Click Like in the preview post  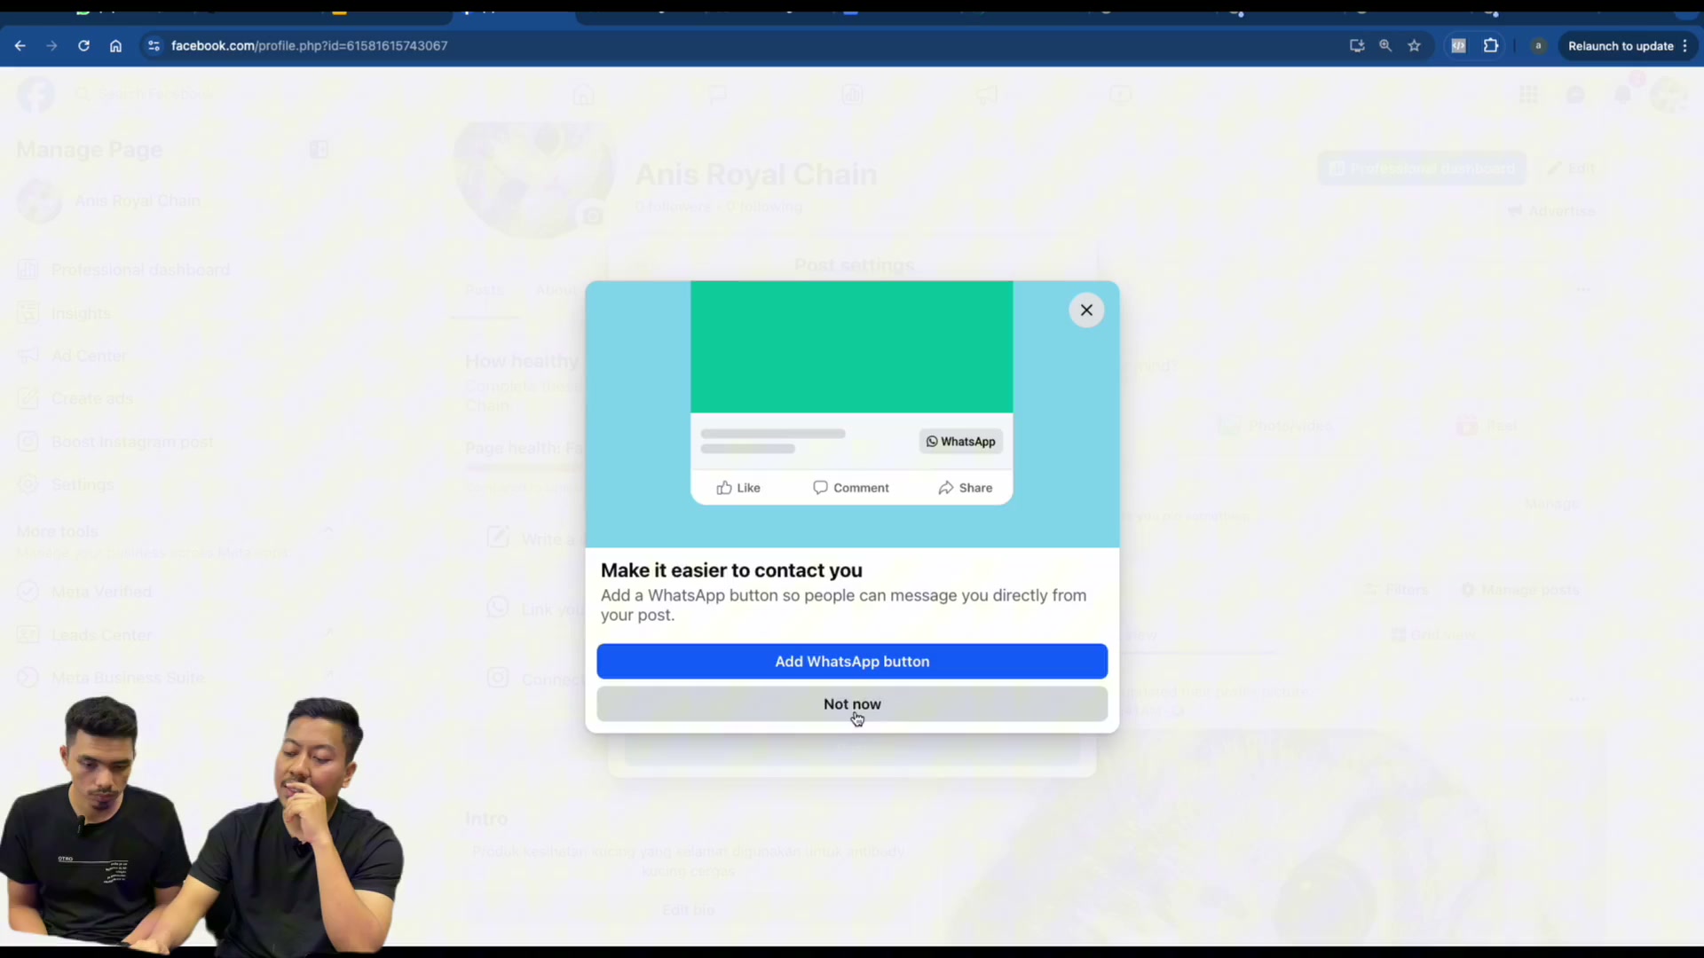[738, 488]
